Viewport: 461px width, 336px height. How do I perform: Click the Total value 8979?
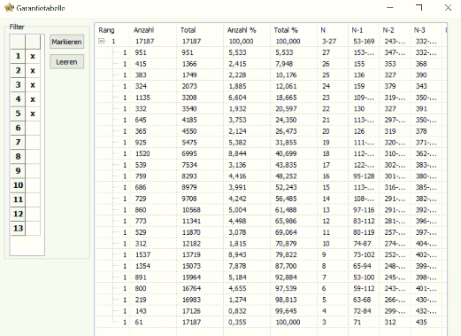[x=189, y=187]
